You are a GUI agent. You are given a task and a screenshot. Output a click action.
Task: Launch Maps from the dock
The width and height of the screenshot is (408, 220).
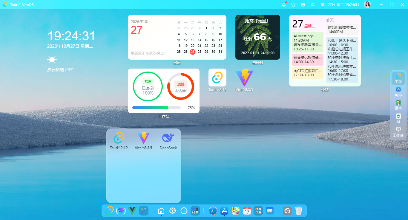236,211
